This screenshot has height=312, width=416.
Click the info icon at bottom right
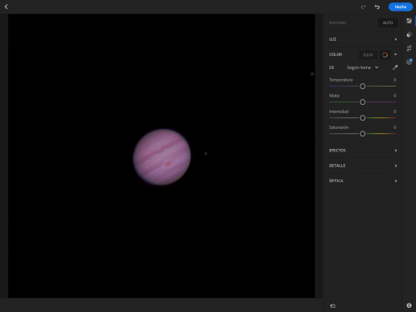click(409, 305)
